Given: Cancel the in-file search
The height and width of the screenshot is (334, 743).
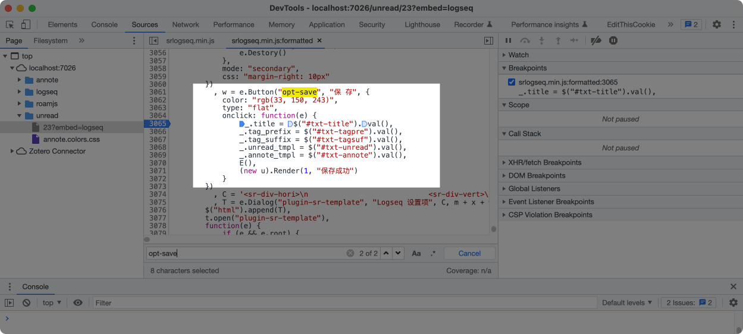Looking at the screenshot, I should [469, 253].
